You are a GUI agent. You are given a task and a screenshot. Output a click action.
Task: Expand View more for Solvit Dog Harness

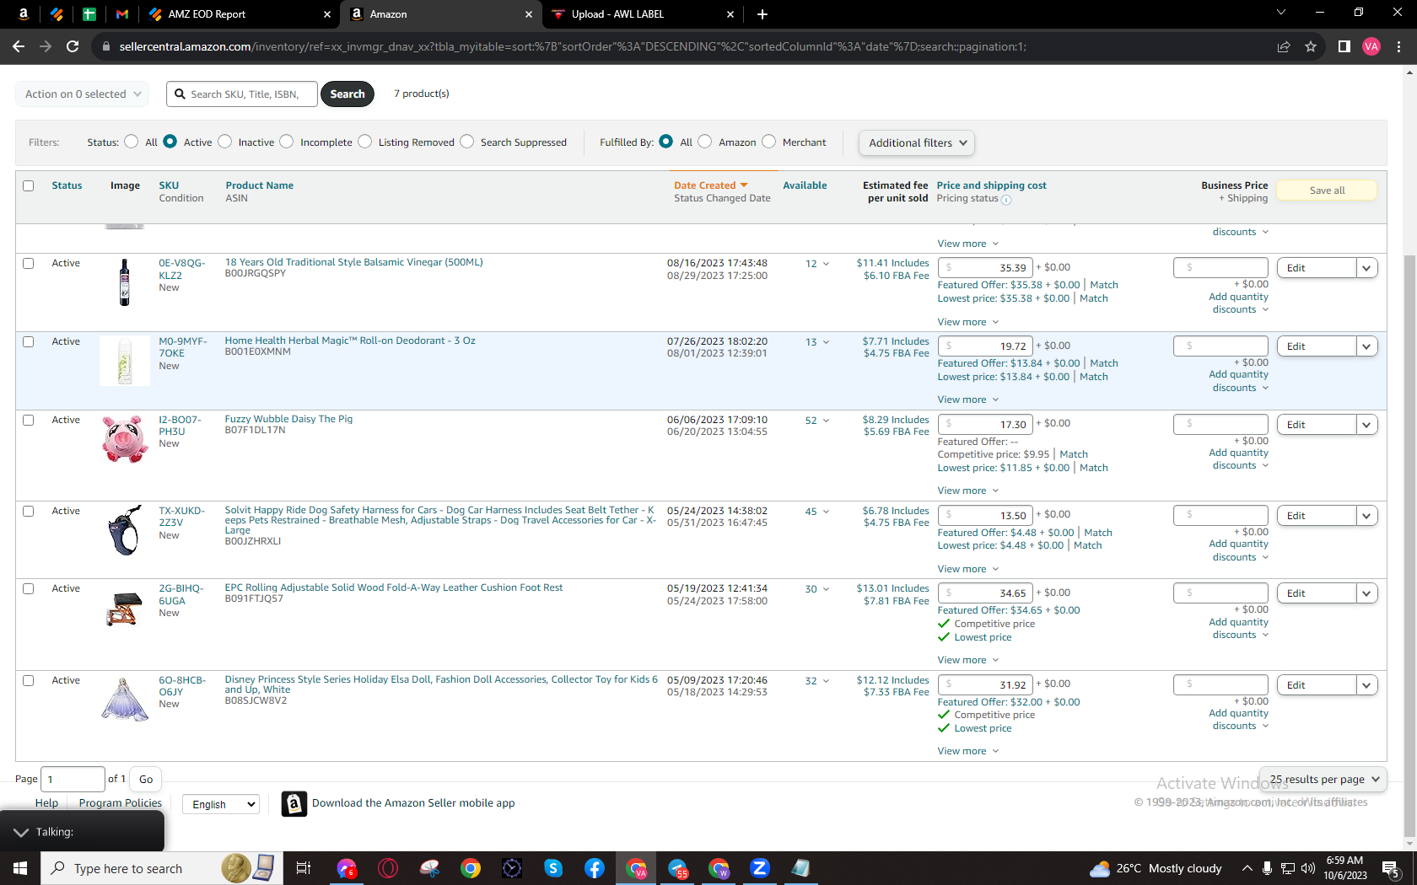pos(967,569)
